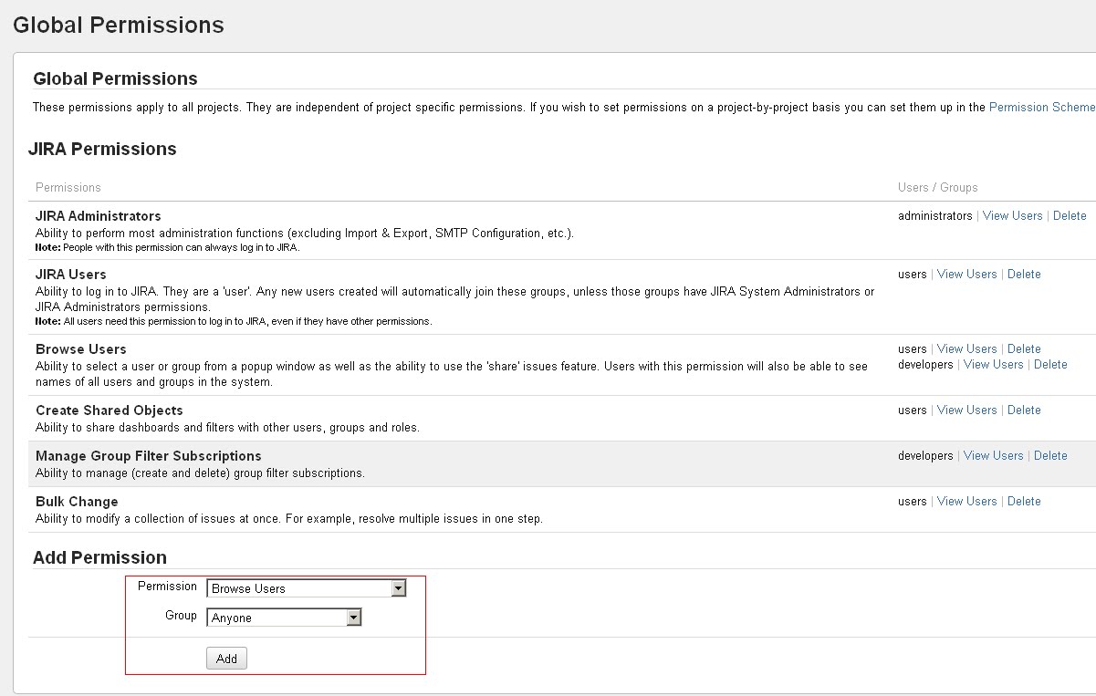Click the 'Permissions' column header
Screen dimensions: 1096x696
68,188
